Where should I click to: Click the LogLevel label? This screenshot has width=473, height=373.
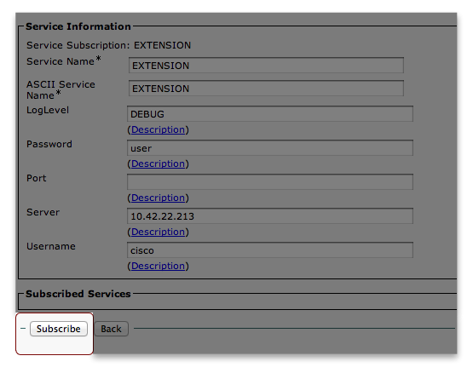tap(48, 110)
